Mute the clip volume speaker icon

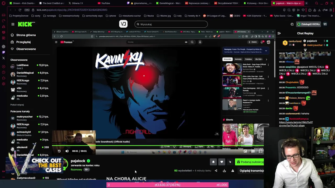point(67,151)
